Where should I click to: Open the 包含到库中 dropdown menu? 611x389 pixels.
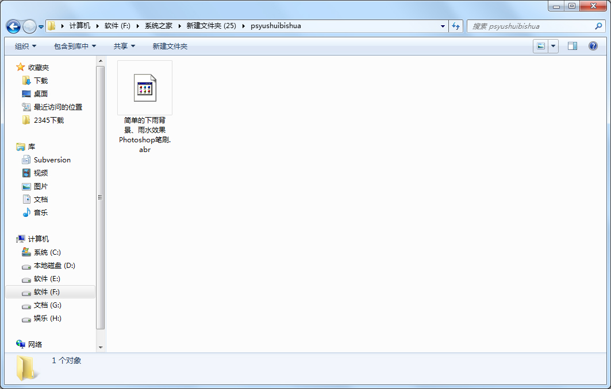(x=75, y=46)
